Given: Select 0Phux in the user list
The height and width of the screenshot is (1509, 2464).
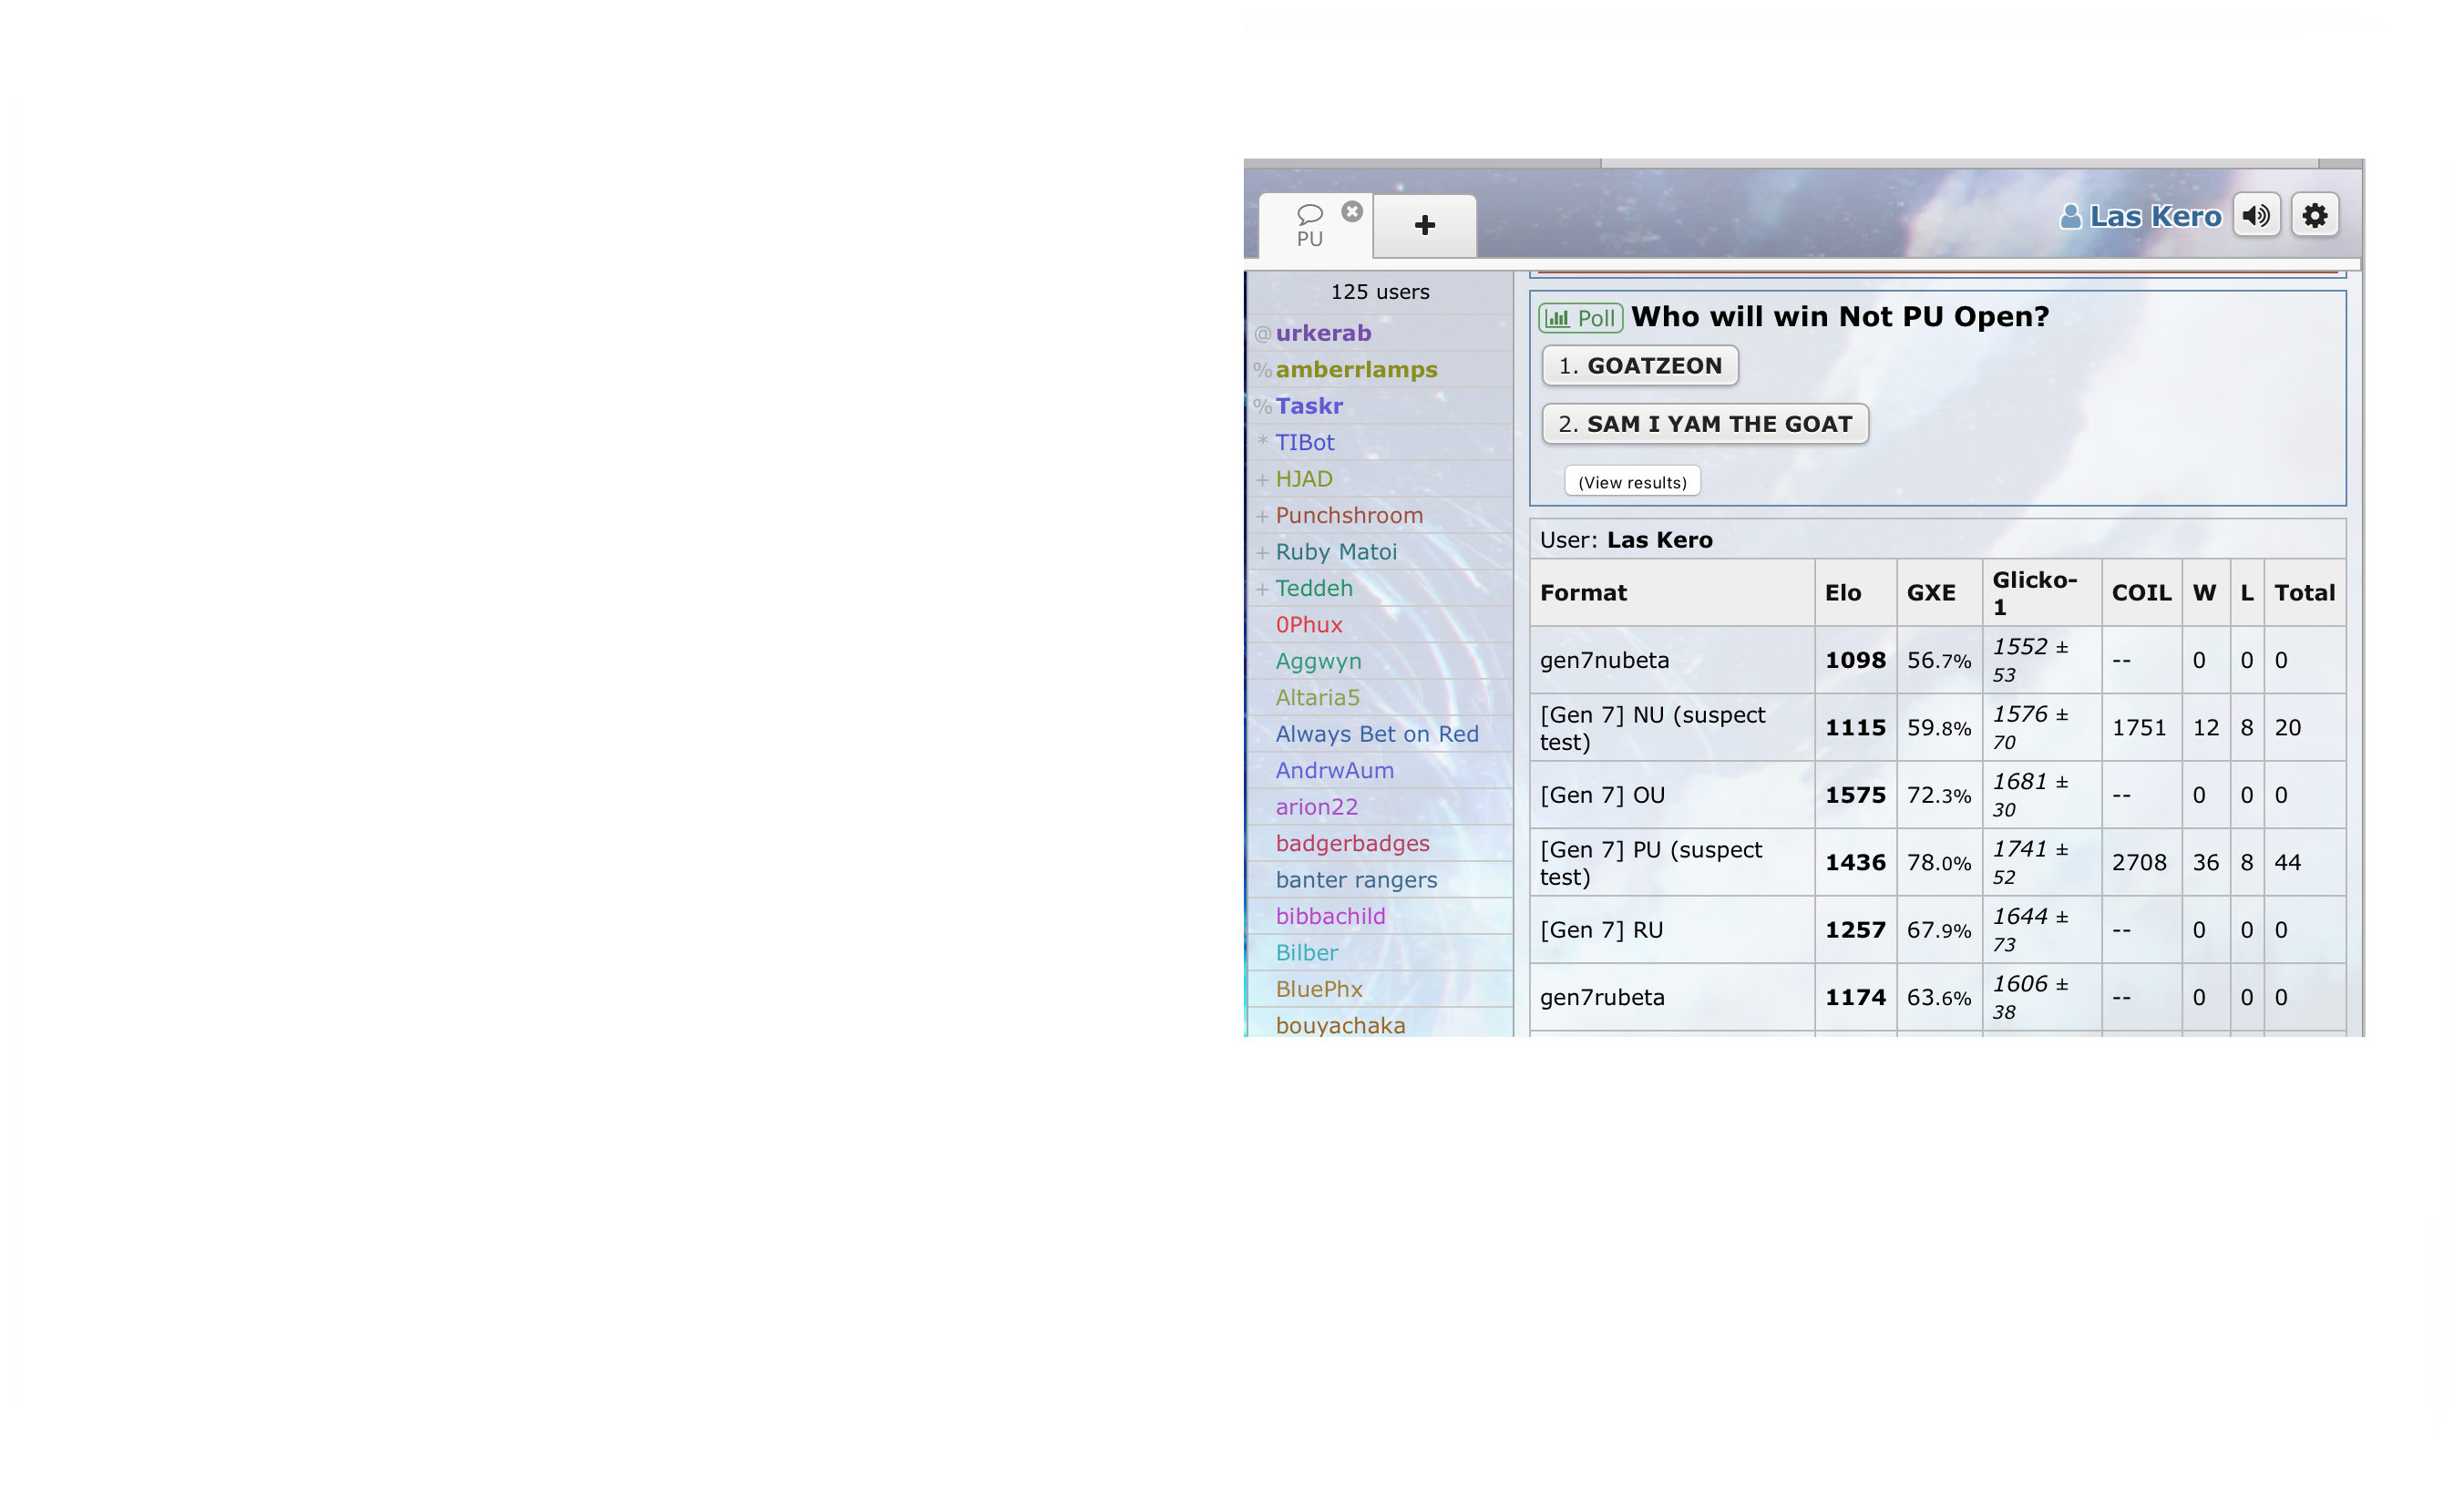Looking at the screenshot, I should pos(1380,625).
